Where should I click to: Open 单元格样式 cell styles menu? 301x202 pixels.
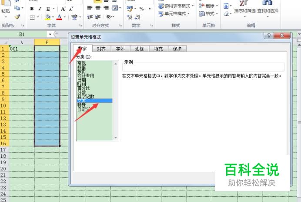tap(174, 13)
